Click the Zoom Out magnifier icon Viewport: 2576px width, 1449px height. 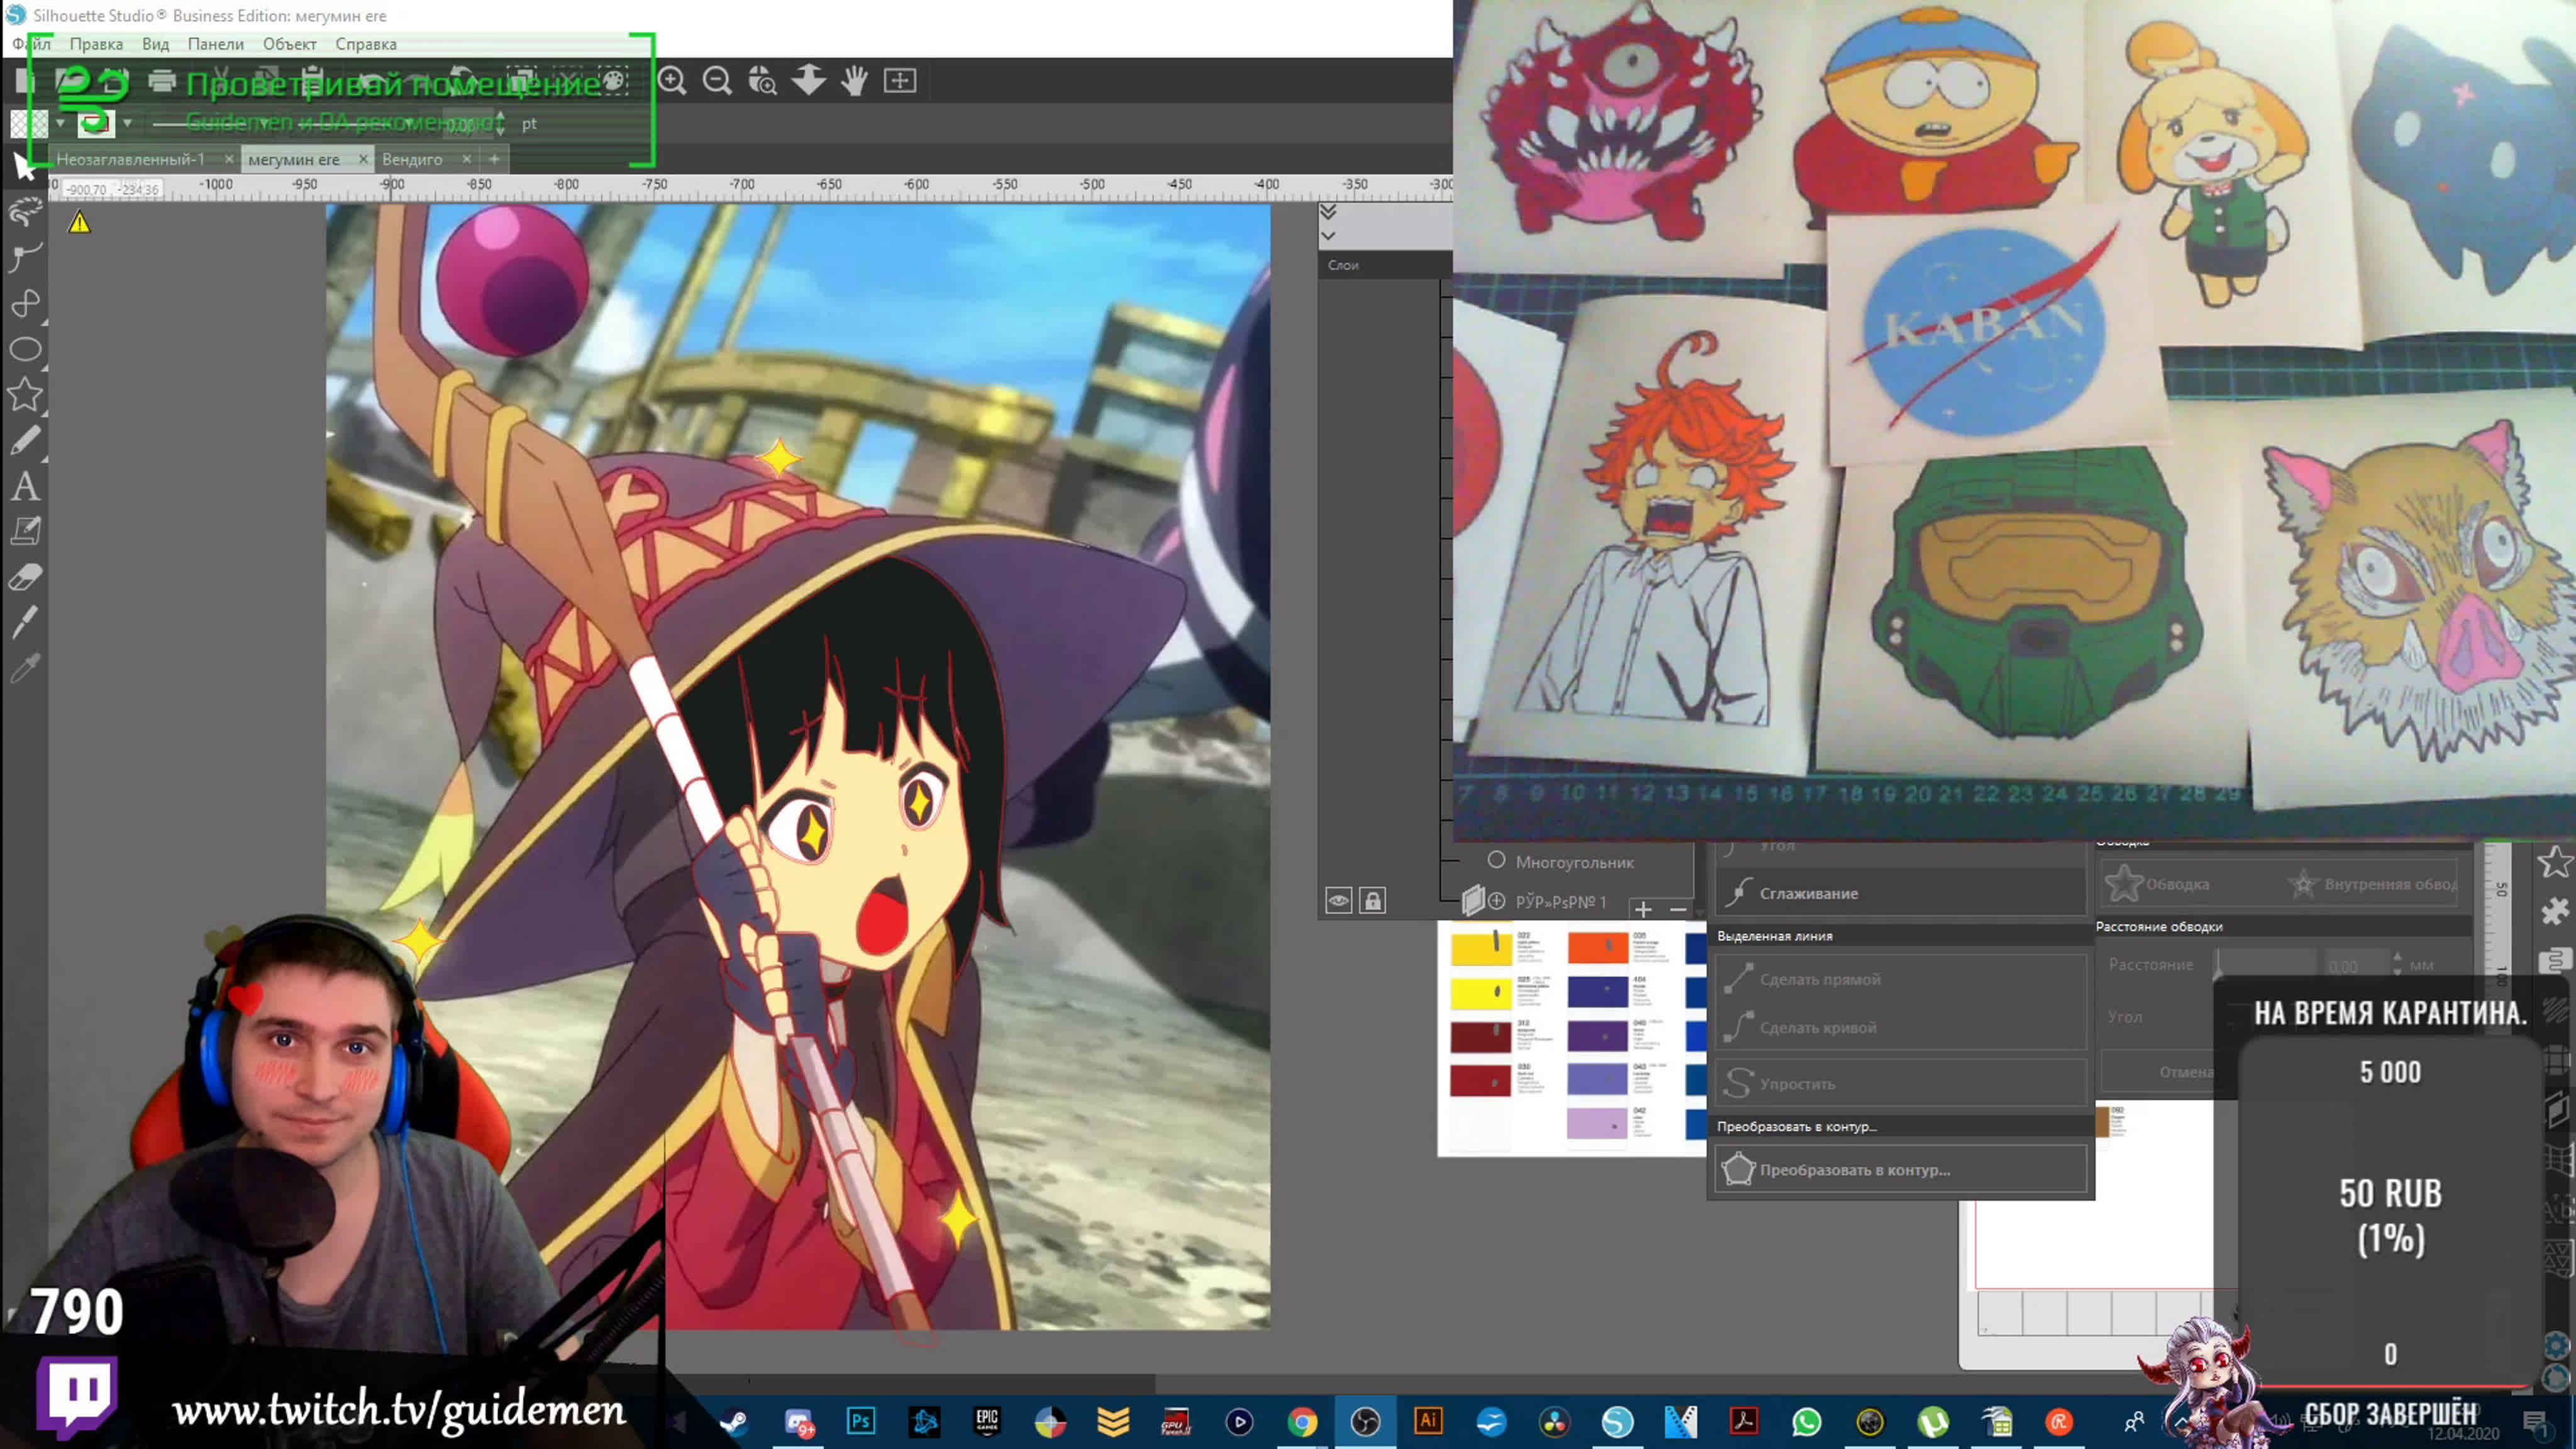pyautogui.click(x=717, y=81)
